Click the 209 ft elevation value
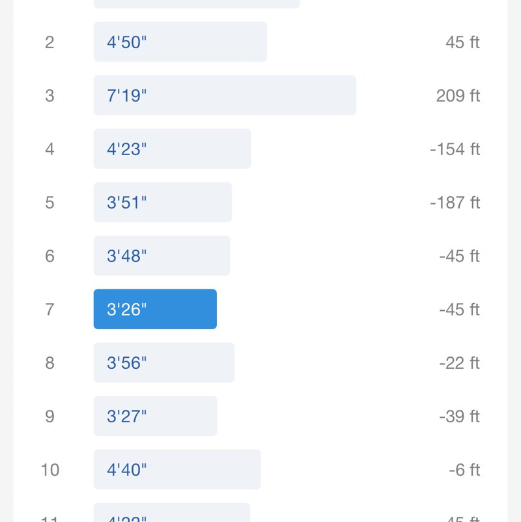 [458, 96]
